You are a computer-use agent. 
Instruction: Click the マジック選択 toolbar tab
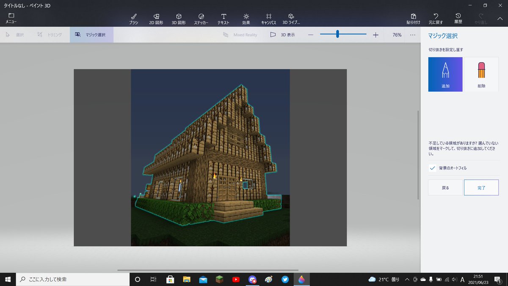click(91, 35)
